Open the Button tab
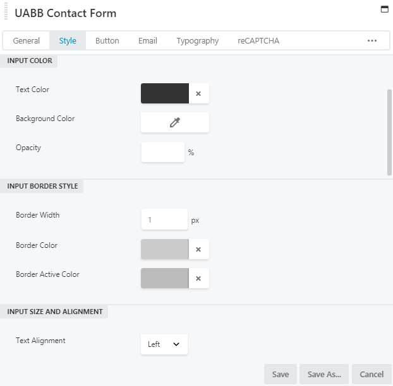 pos(107,40)
